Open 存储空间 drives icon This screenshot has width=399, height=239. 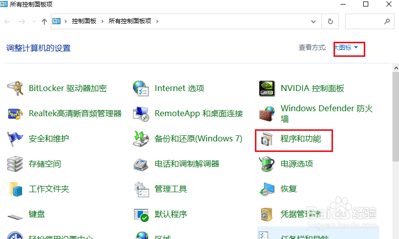(15, 164)
